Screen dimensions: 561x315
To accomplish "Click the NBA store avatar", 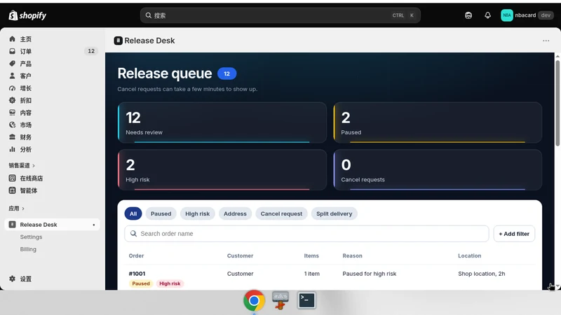I will (506, 15).
